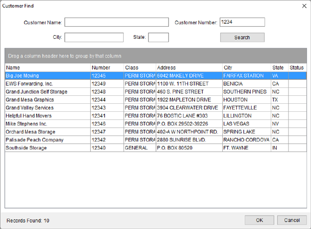The width and height of the screenshot is (311, 229).
Task: Click the State input box
Action: click(158, 37)
